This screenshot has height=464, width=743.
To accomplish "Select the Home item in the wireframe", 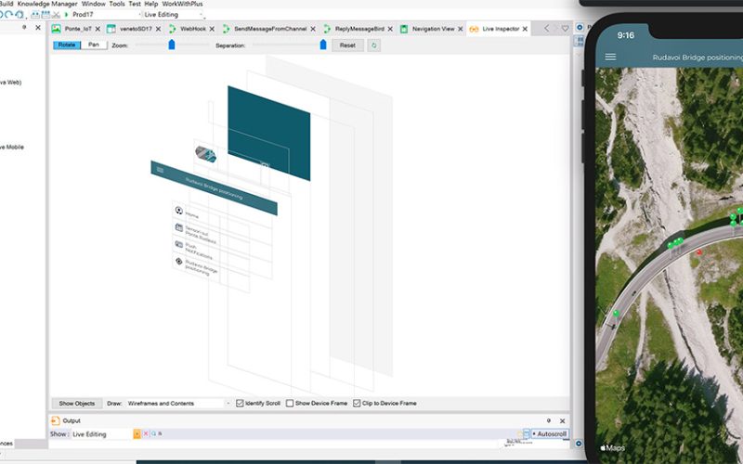I will click(x=191, y=215).
